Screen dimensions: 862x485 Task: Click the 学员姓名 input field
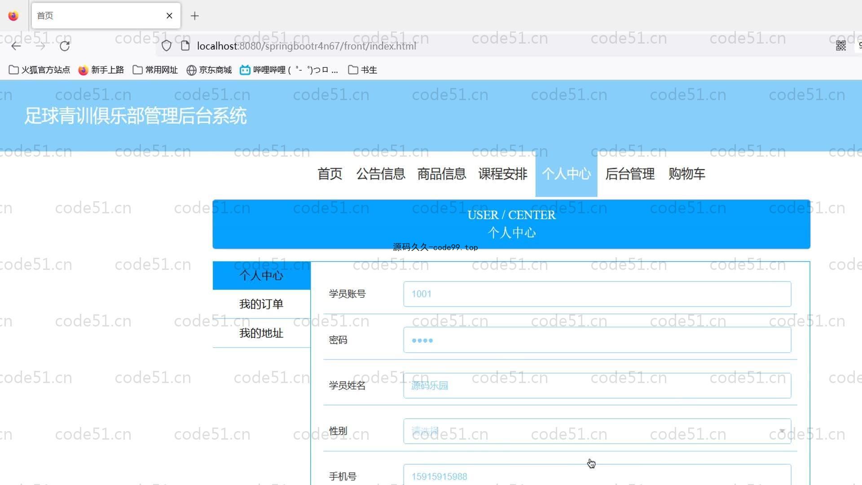[x=597, y=386]
